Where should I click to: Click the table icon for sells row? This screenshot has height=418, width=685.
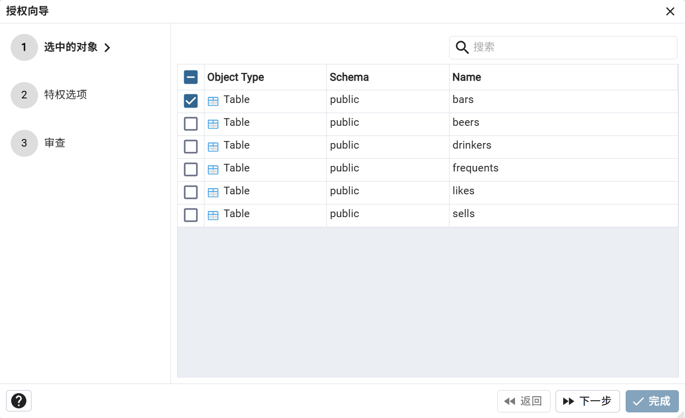(x=213, y=216)
